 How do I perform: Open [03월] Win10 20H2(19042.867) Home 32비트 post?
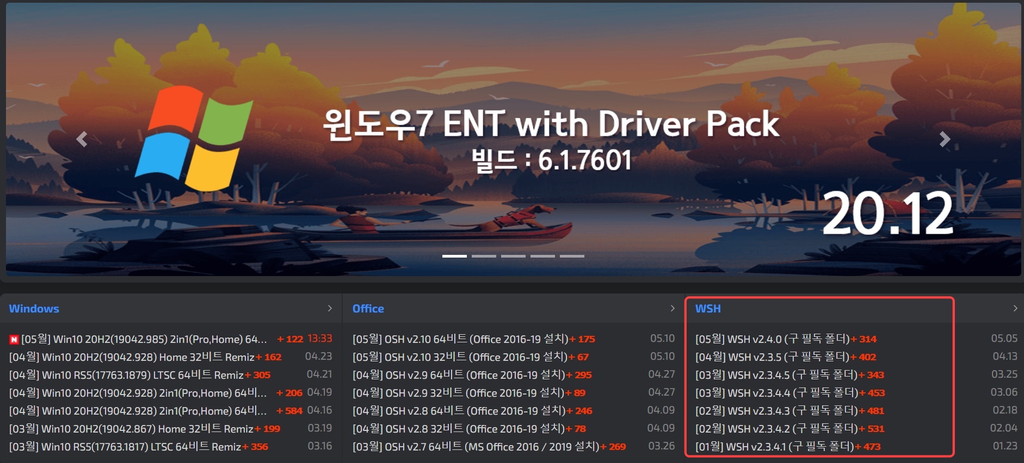point(131,429)
